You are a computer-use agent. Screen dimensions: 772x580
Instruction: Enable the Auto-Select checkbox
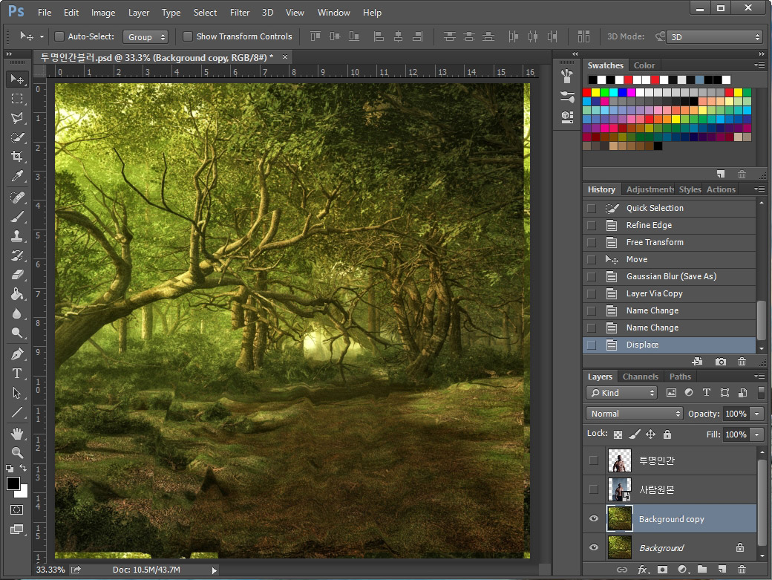point(60,36)
